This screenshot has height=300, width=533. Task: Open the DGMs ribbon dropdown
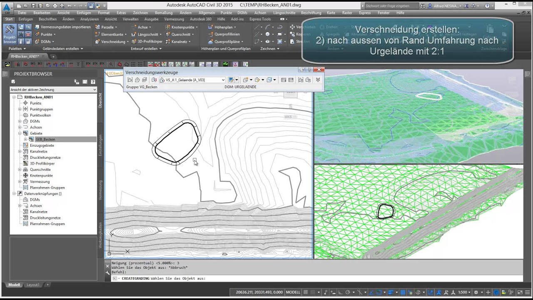tap(44, 42)
